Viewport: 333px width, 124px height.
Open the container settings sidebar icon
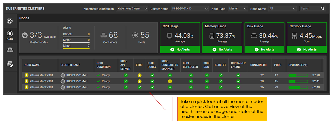10,64
